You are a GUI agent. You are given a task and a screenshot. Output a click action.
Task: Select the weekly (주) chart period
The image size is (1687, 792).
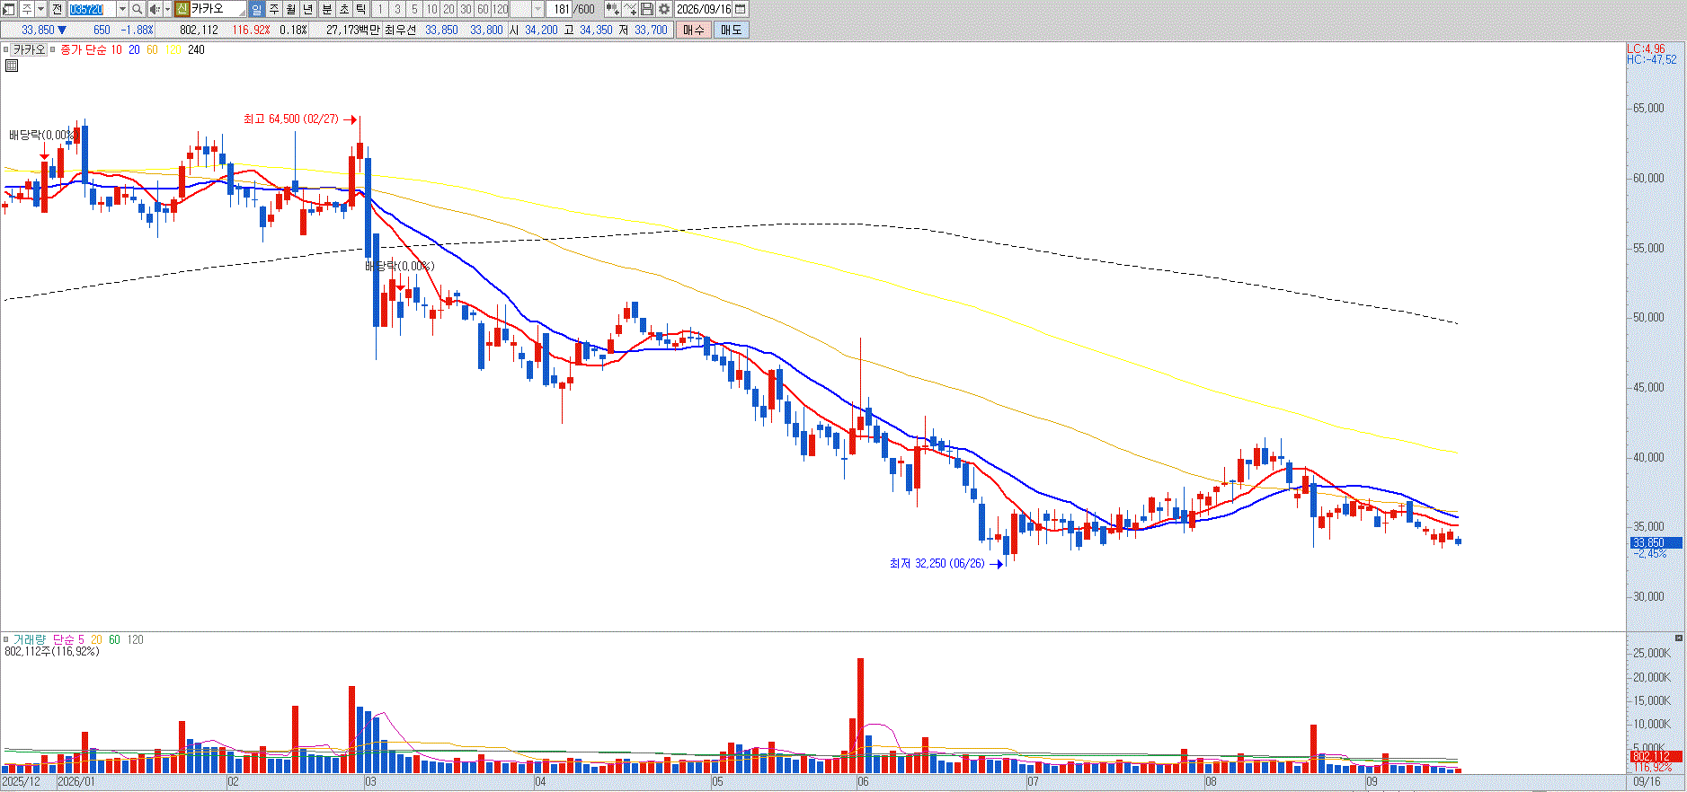(274, 9)
